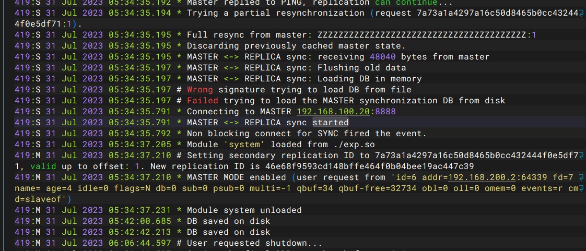Click the "Full resync from master" text
The height and width of the screenshot is (251, 586).
[x=247, y=35]
